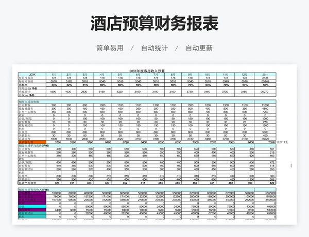Screen dimensions: 309x237
Task: Select the bold 311 average price cell
Action: [x=69, y=183]
